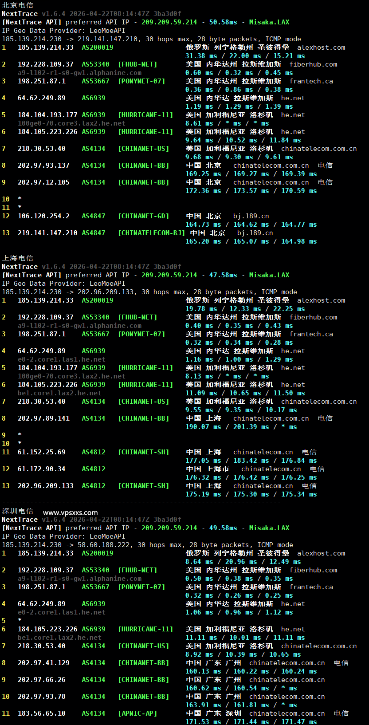This screenshot has width=369, height=725.
Task: Select the latency reading 160.13 ms
Action: (203, 671)
